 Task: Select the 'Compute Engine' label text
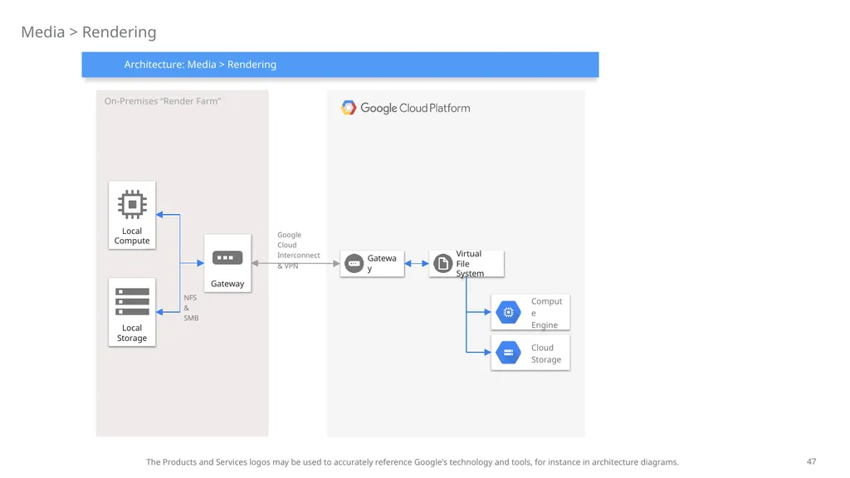pos(546,313)
